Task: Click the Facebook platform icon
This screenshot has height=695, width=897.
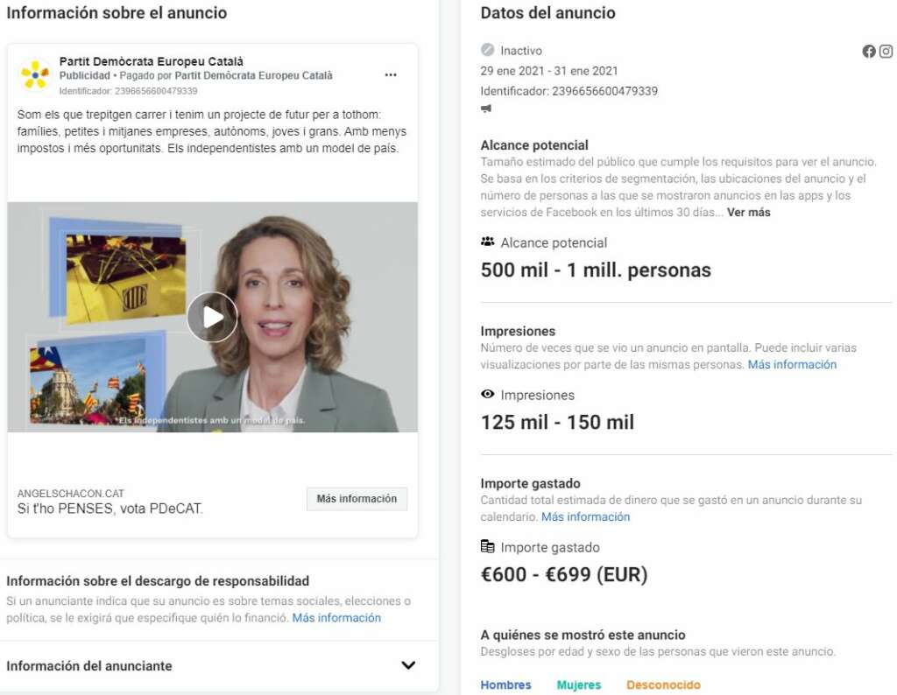Action: (869, 52)
